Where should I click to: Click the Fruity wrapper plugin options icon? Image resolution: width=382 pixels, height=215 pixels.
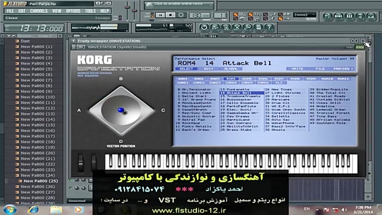coord(73,41)
